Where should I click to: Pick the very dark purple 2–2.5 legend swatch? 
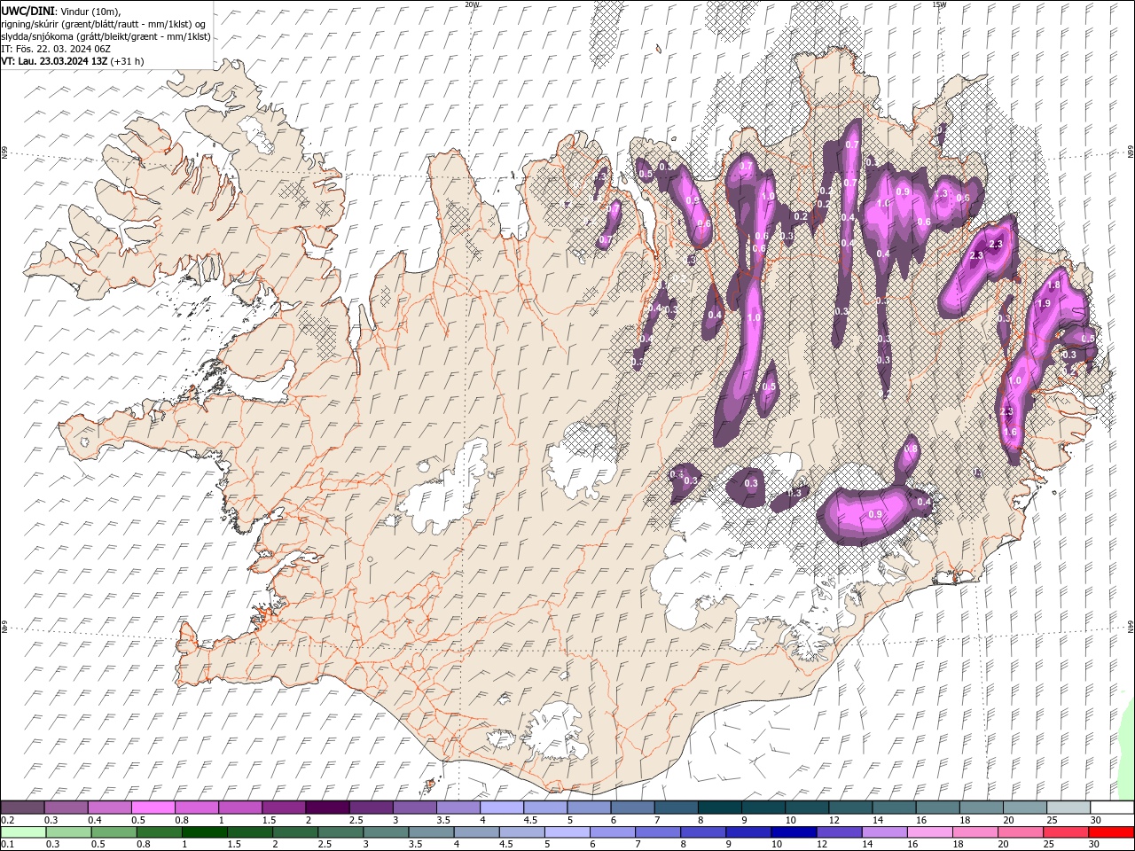click(x=328, y=808)
